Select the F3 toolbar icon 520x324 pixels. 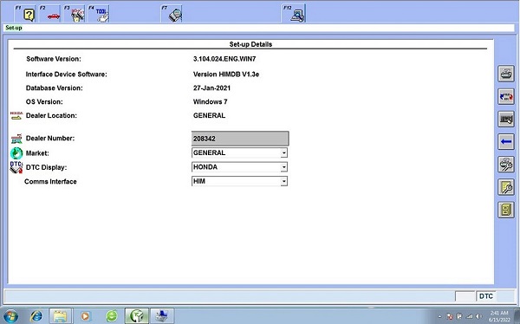click(75, 14)
